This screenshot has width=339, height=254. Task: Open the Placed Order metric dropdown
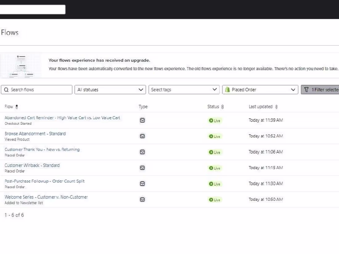(260, 90)
